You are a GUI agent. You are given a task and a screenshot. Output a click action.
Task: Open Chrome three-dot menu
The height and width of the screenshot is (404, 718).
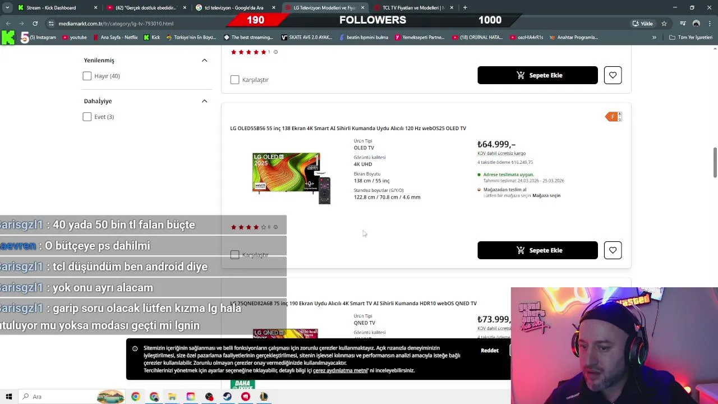click(x=710, y=24)
